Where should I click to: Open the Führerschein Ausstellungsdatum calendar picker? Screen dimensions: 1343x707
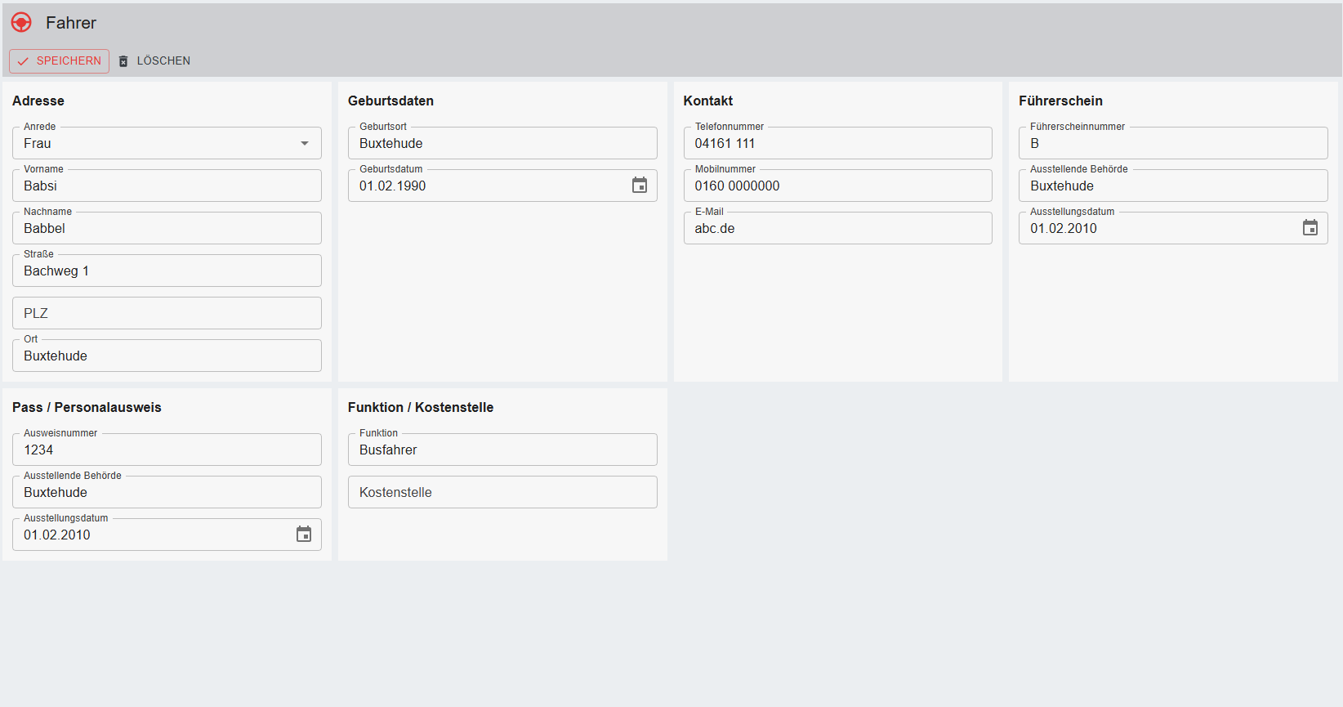click(x=1310, y=228)
